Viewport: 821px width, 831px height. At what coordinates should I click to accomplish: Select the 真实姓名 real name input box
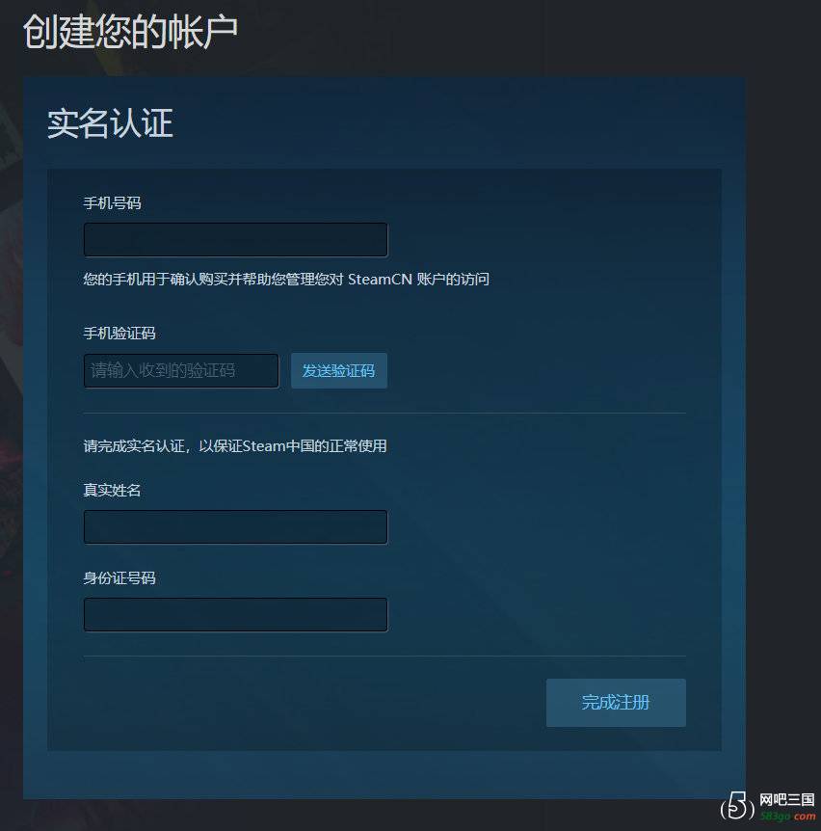click(236, 526)
